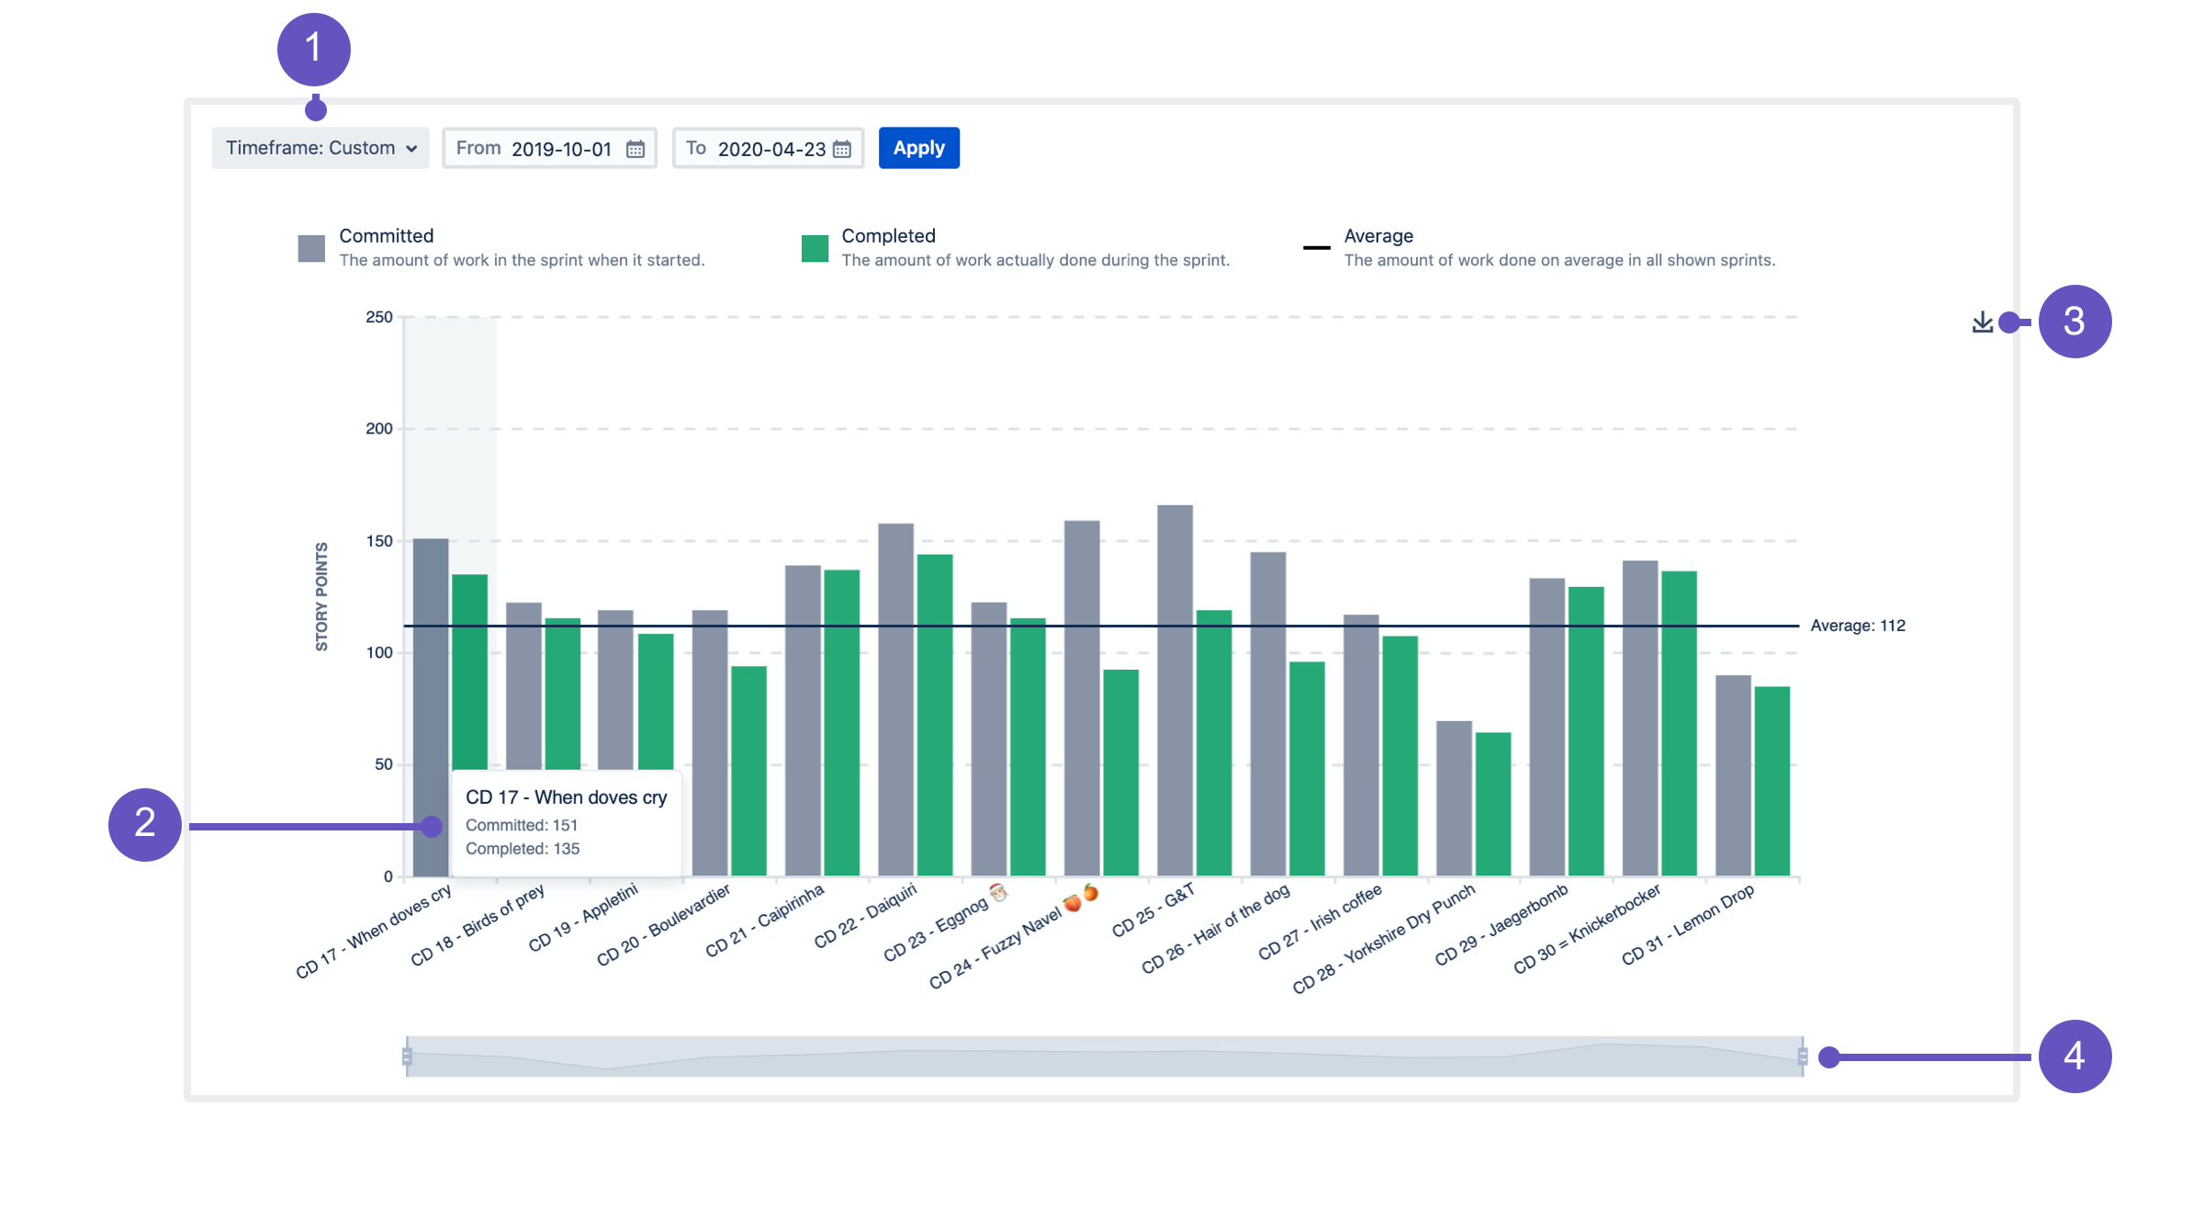The image size is (2204, 1220).
Task: Click the CD 28 Yorkshire Dry Punch committed bar
Action: click(x=1454, y=797)
